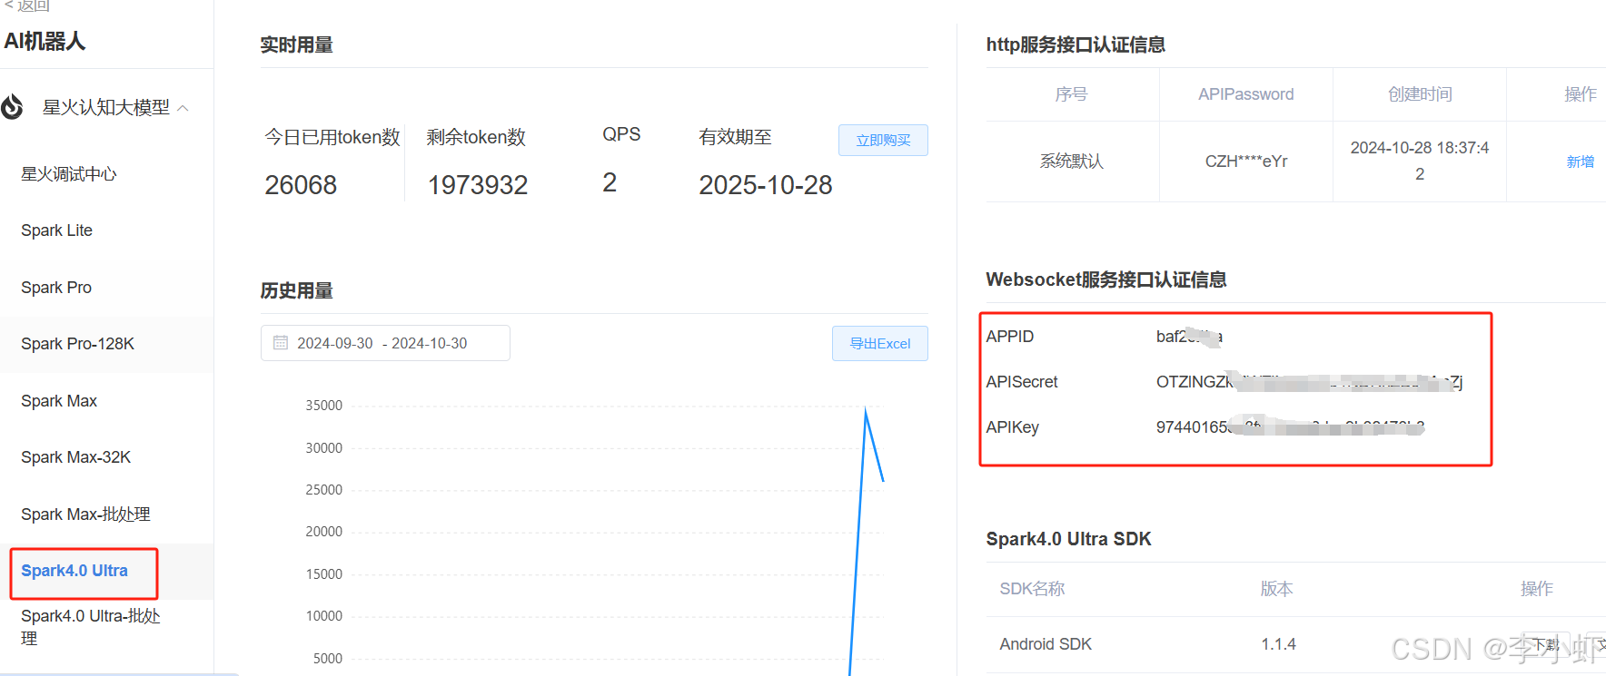
Task: Click the 下载 link for Android SDK
Action: click(1546, 644)
